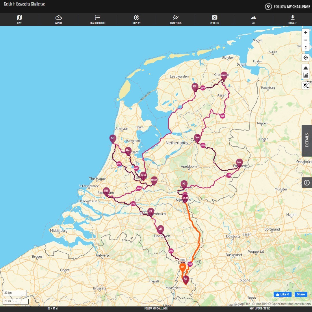This screenshot has height=312, width=312.
Task: Click the camera icon above #PHOTO
Action: tap(214, 17)
